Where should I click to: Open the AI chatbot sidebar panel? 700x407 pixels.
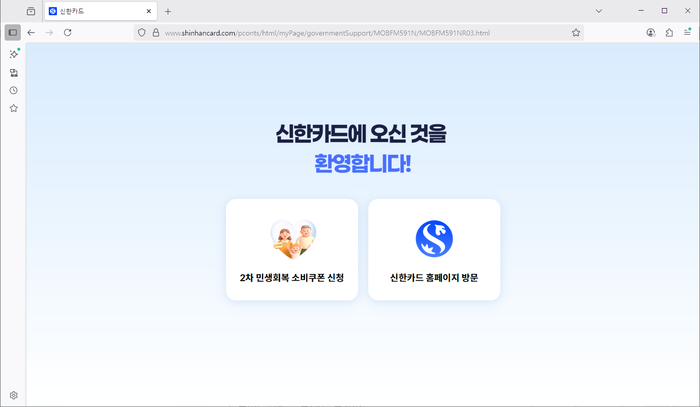pos(13,54)
